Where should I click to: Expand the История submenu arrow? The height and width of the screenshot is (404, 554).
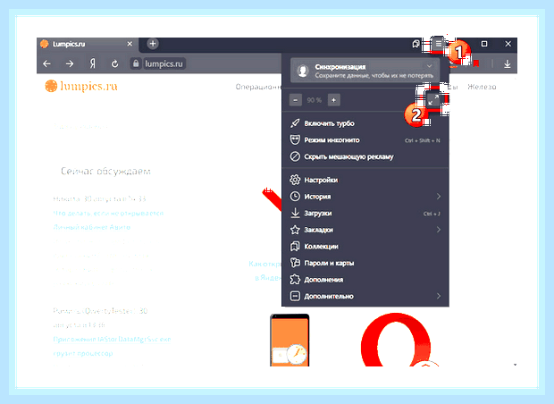439,196
